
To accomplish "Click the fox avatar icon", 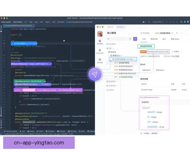I will tap(99, 34).
